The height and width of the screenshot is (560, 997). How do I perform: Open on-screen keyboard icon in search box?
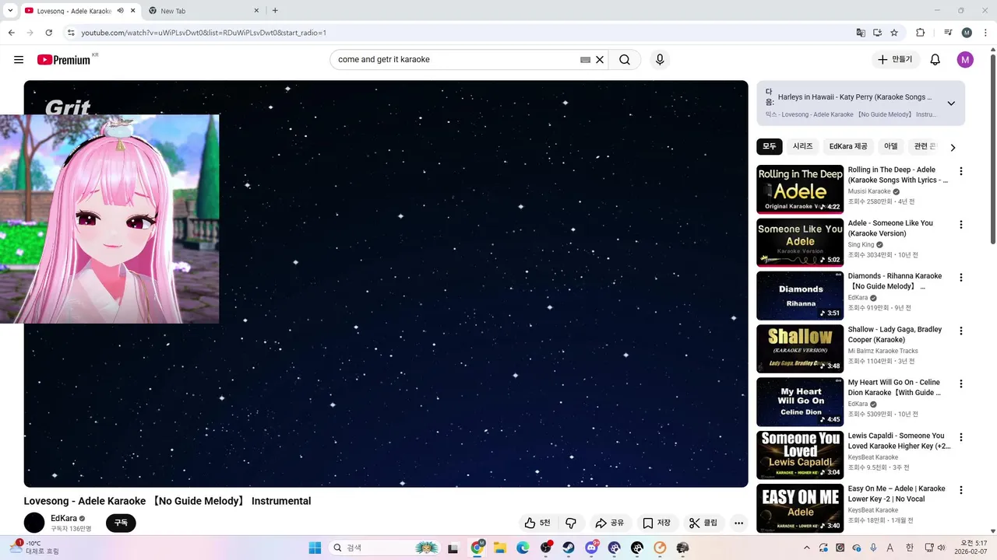[585, 60]
